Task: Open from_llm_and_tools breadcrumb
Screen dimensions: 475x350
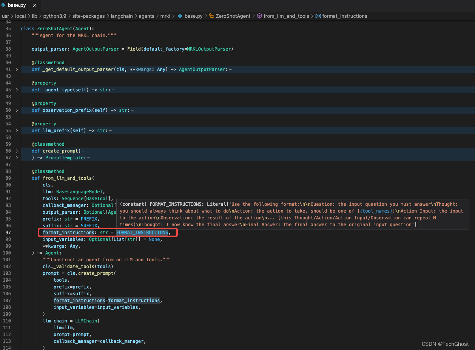Action: coord(286,16)
